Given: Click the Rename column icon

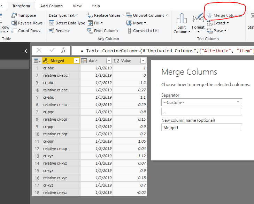Looking at the screenshot, I should 52,31.
